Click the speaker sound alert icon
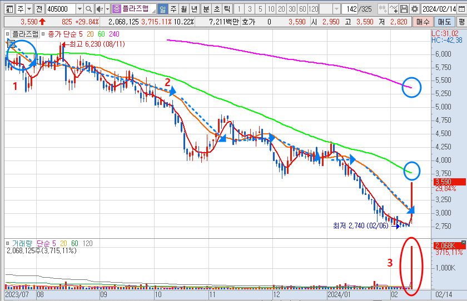467x301 pixels. pos(100,9)
